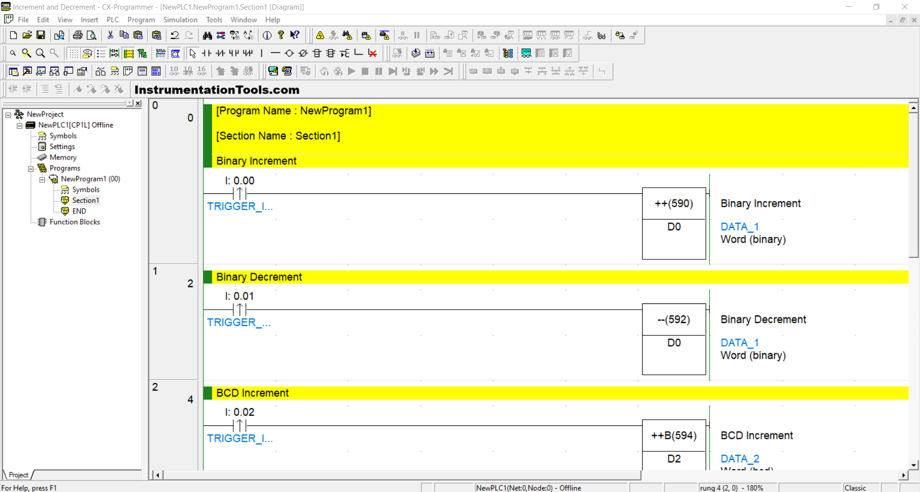This screenshot has height=492, width=920.
Task: Insert a New Horizontal line
Action: (x=275, y=53)
